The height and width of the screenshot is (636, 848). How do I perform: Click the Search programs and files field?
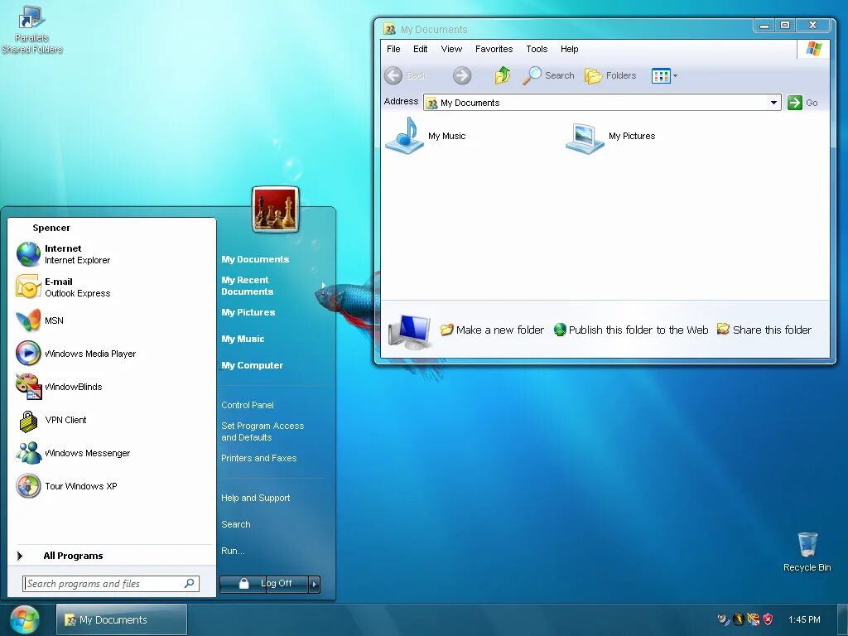point(111,584)
